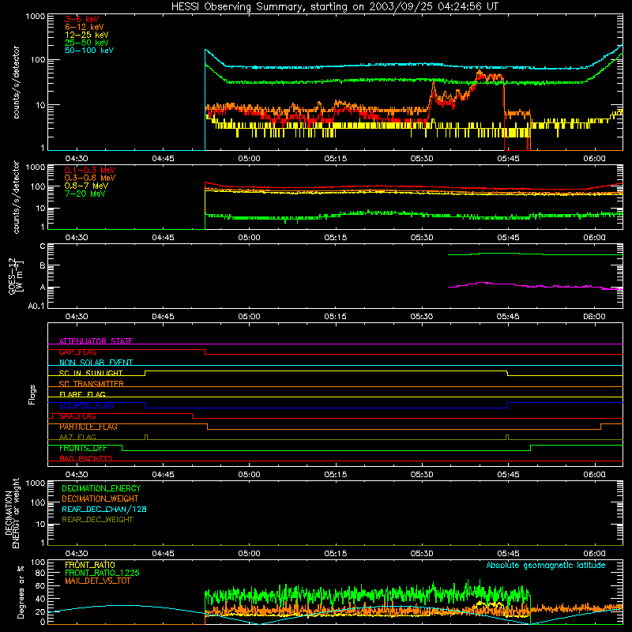Select the 50-100 keV legend label
Viewport: 632px width, 632px height.
(x=89, y=50)
